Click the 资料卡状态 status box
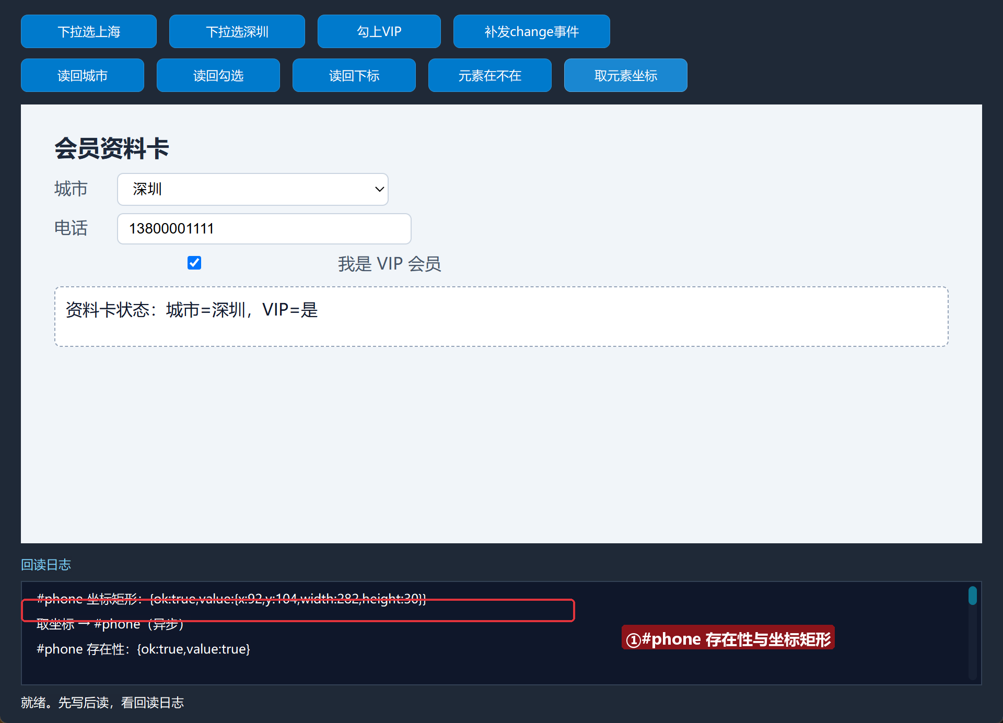Viewport: 1003px width, 723px height. (x=501, y=316)
